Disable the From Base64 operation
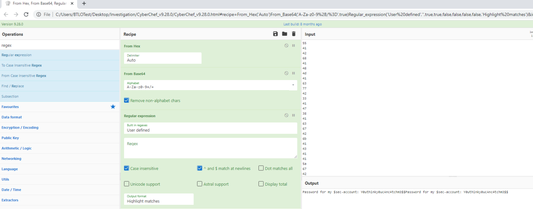 click(286, 73)
